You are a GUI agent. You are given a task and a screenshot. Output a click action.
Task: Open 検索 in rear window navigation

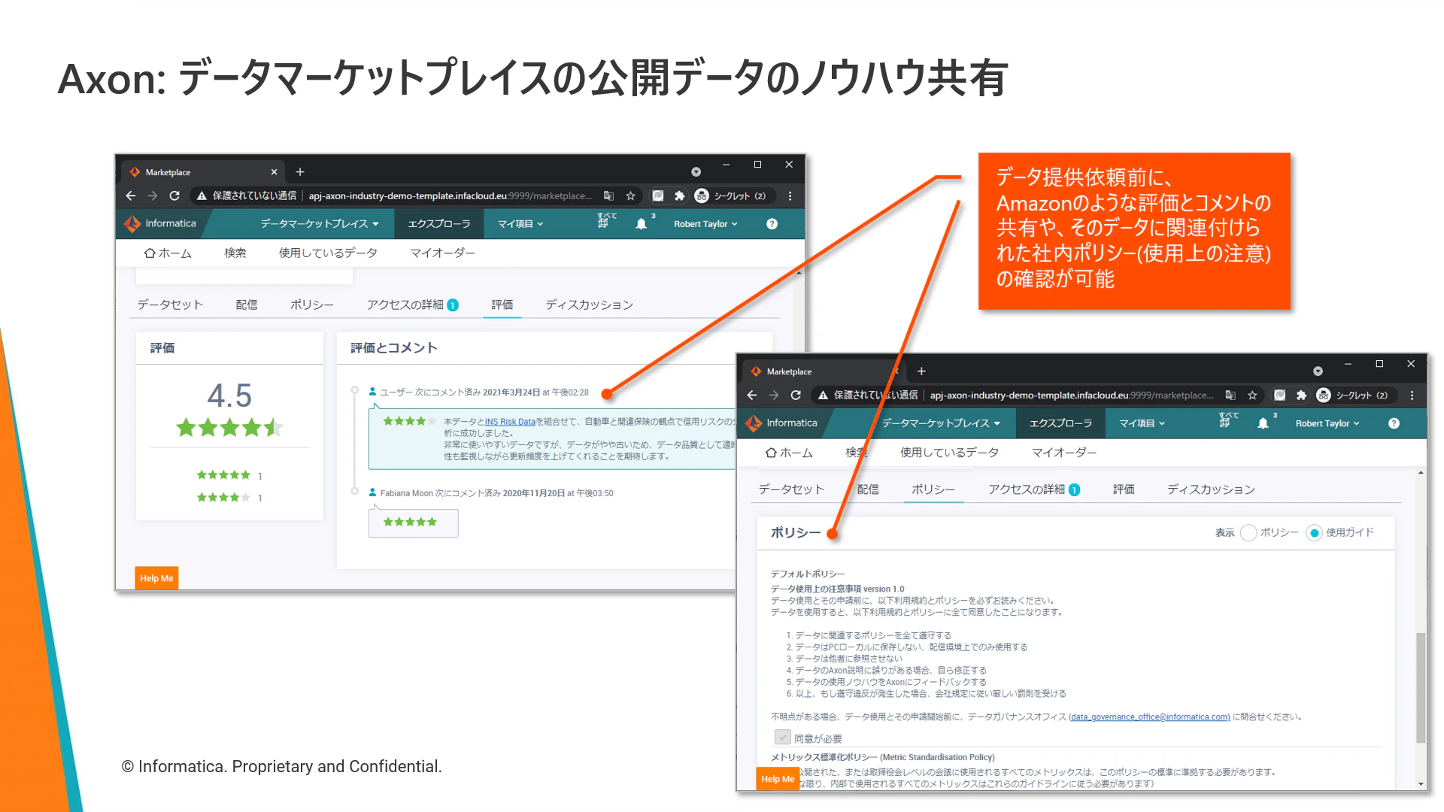(235, 253)
